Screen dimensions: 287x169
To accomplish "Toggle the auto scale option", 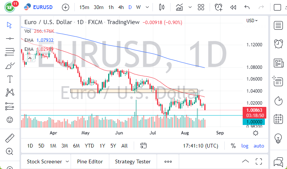I will click(x=259, y=146).
